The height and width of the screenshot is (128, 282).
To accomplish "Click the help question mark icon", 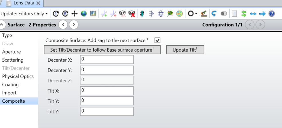I will [x=272, y=14].
